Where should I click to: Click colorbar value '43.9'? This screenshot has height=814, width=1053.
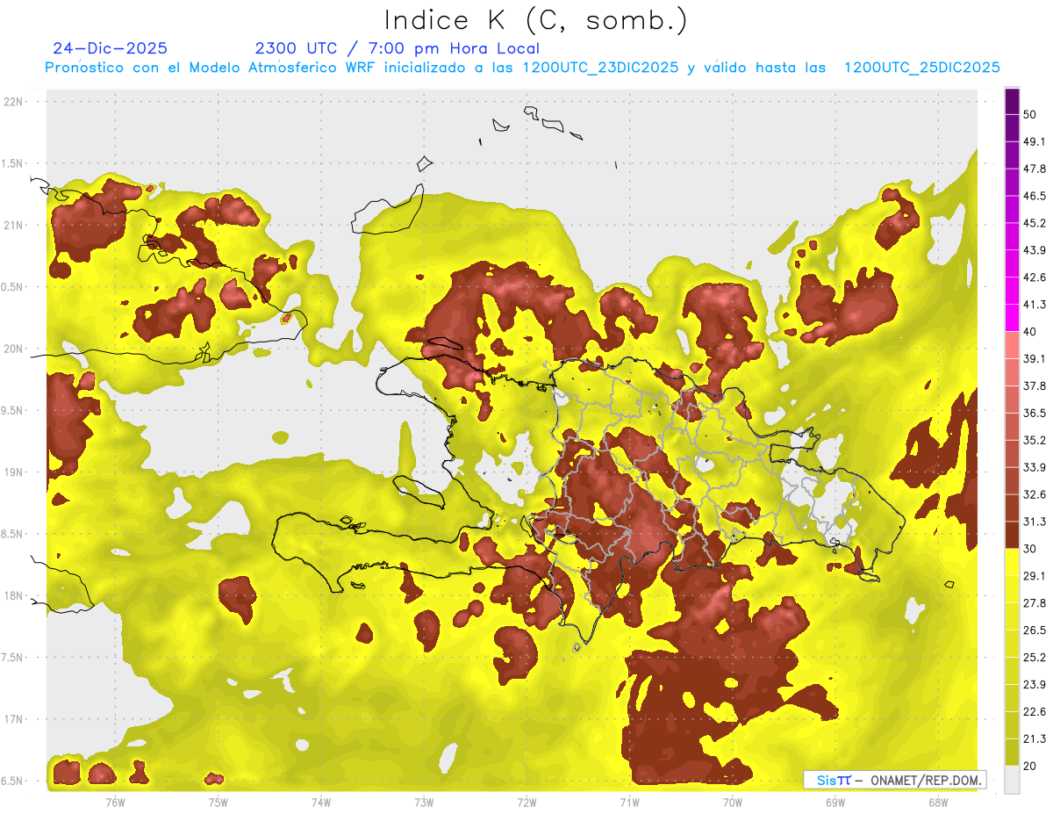pyautogui.click(x=1034, y=250)
